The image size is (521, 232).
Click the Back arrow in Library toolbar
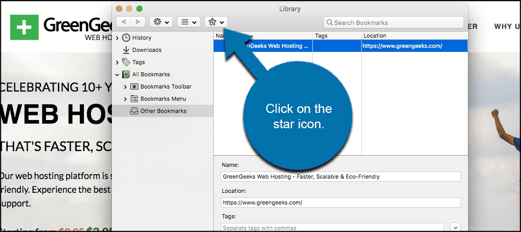pos(124,22)
